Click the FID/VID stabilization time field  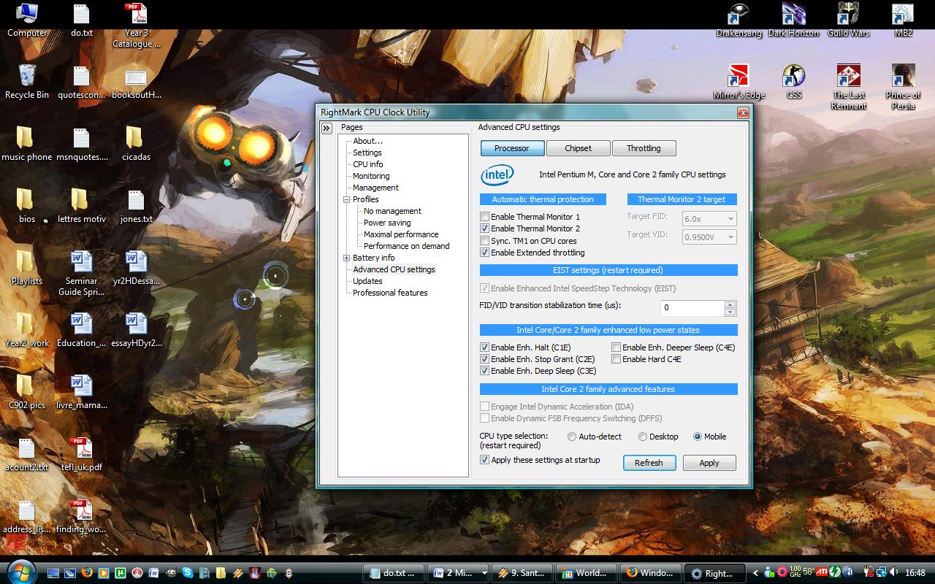692,308
